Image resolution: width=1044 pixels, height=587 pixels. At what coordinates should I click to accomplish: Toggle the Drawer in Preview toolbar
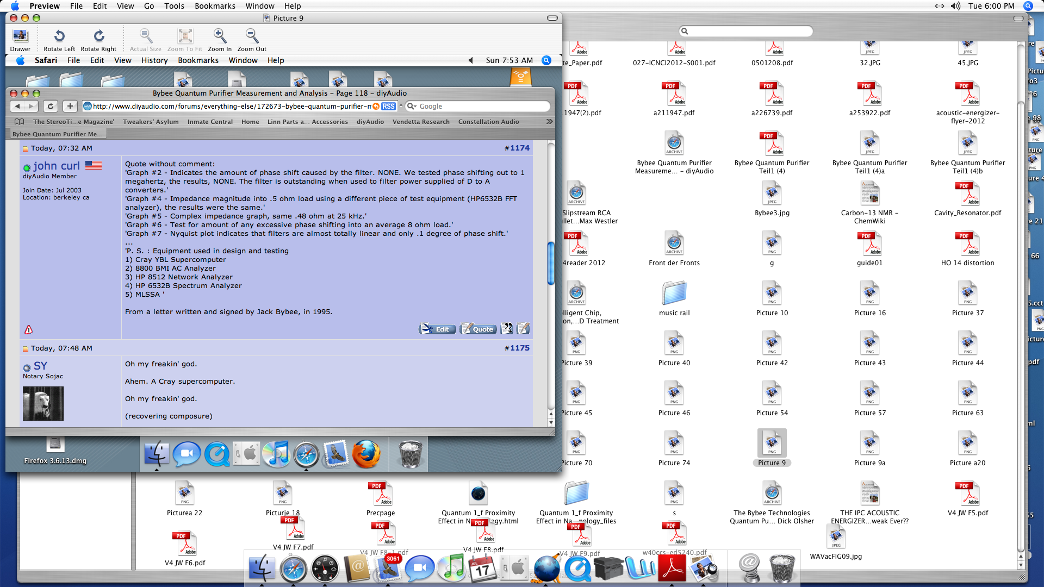[20, 40]
